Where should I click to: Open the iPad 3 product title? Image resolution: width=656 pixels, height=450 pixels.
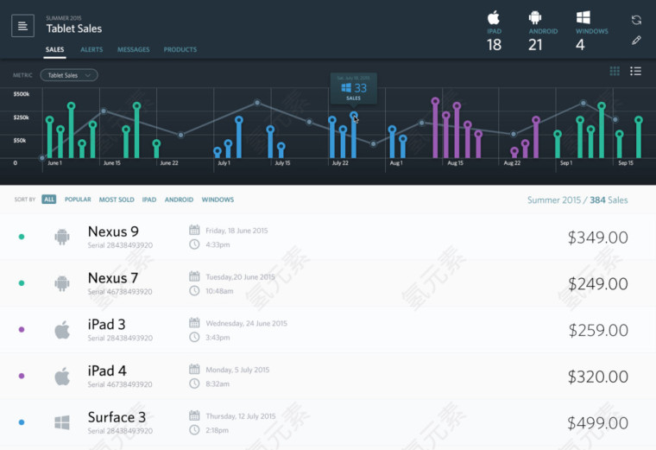pyautogui.click(x=107, y=325)
